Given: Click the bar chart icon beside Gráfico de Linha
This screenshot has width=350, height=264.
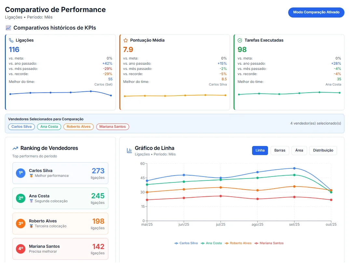Looking at the screenshot, I should pos(129,151).
